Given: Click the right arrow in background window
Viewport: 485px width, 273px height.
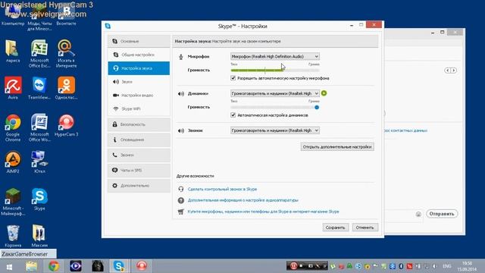Looking at the screenshot, I should [x=453, y=71].
